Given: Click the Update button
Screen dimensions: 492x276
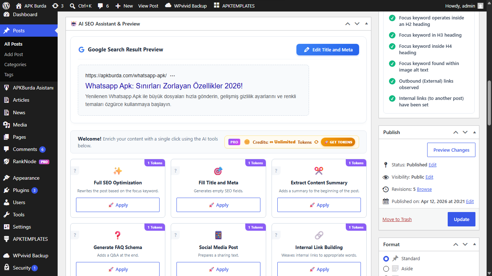Looking at the screenshot, I should 461,219.
